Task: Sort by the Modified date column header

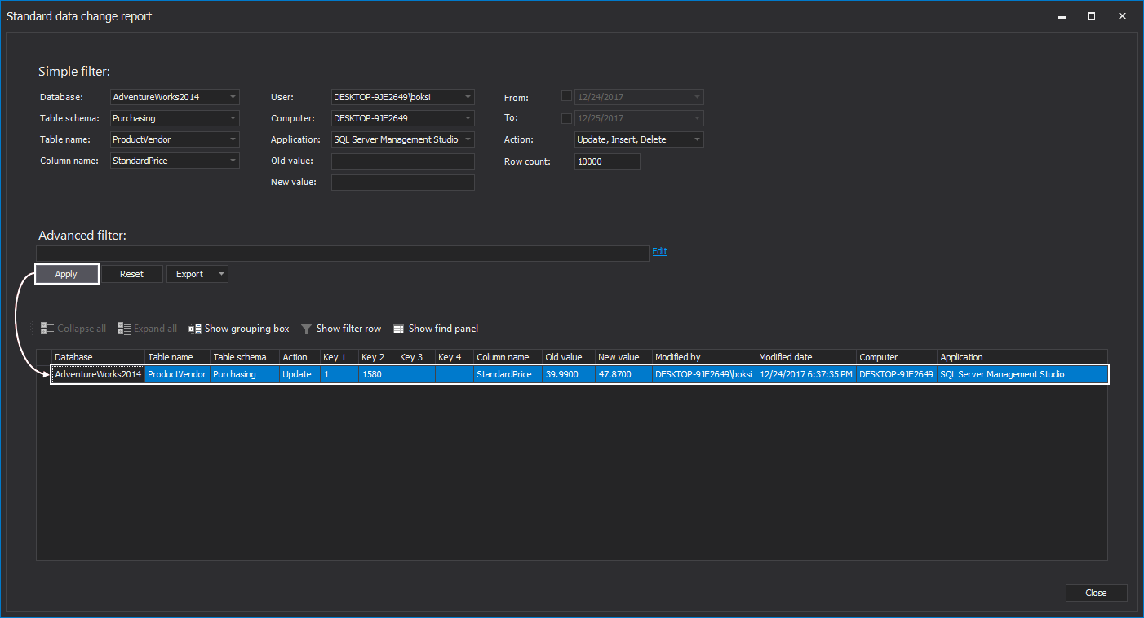Action: click(x=805, y=357)
